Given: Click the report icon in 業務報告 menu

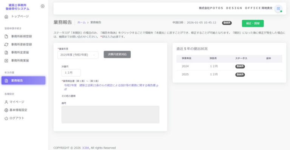Looking at the screenshot, I should coord(6,80).
